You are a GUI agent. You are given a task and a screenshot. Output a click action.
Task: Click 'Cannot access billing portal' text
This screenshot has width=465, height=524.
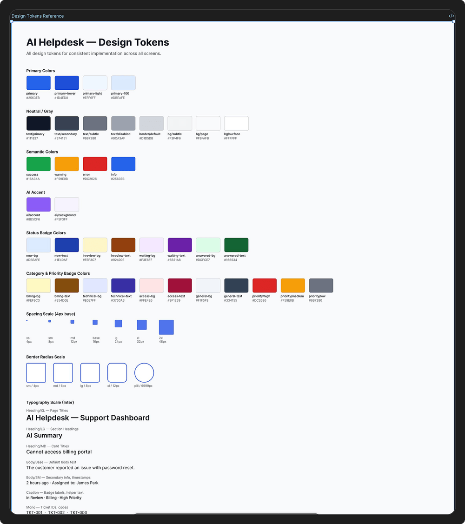(x=59, y=452)
